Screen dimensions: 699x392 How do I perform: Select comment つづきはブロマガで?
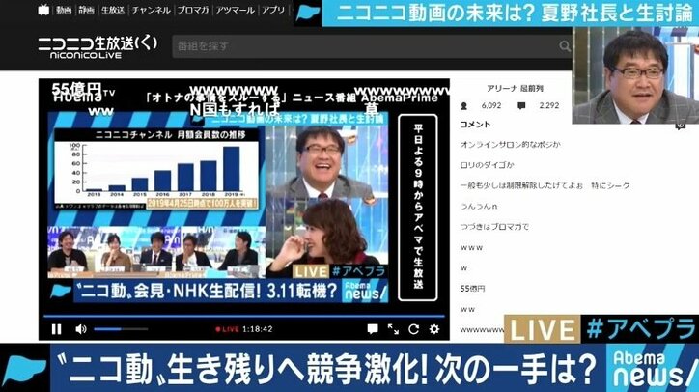click(x=494, y=227)
